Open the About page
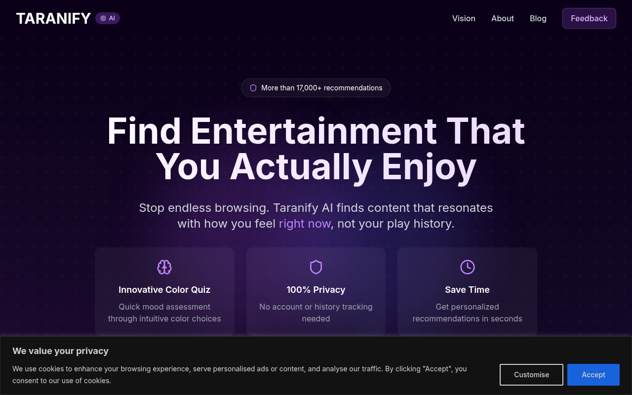The width and height of the screenshot is (632, 395). [x=502, y=18]
